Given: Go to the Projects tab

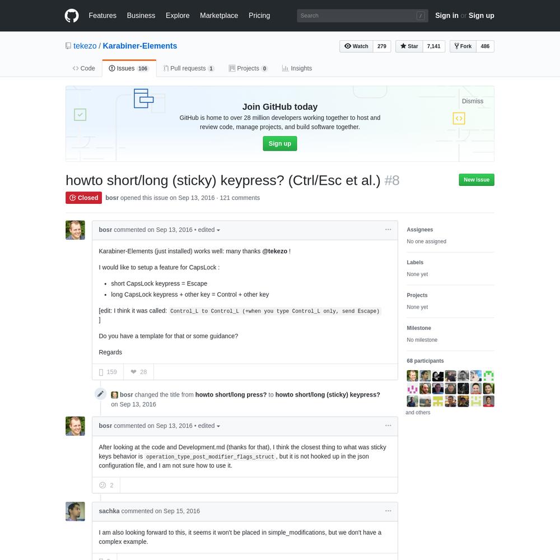Looking at the screenshot, I should coord(248,68).
